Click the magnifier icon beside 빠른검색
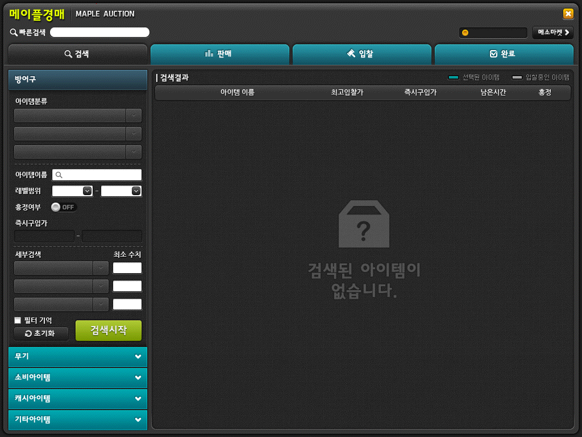This screenshot has height=437, width=582. click(14, 32)
